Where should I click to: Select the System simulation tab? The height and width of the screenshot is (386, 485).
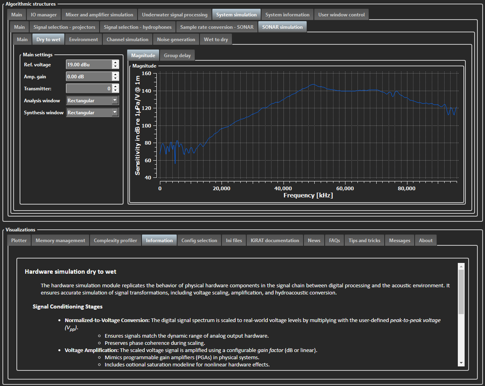tap(236, 15)
